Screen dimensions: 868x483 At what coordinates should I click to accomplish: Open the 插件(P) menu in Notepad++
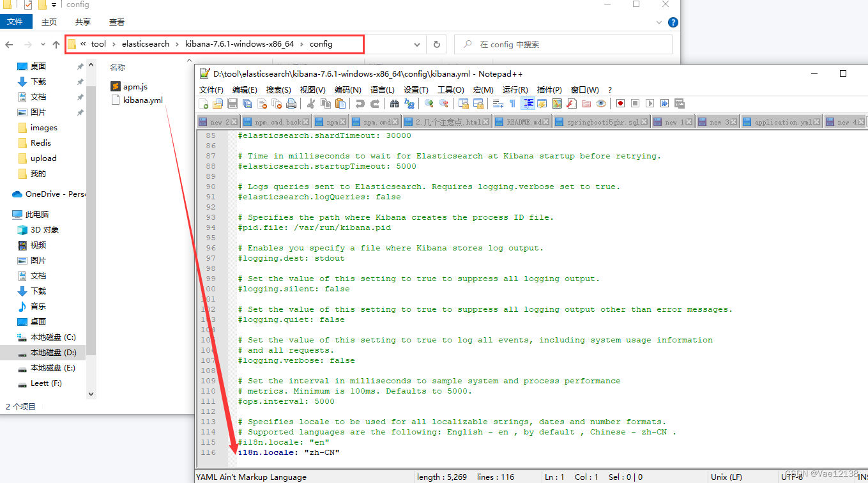[x=549, y=90]
